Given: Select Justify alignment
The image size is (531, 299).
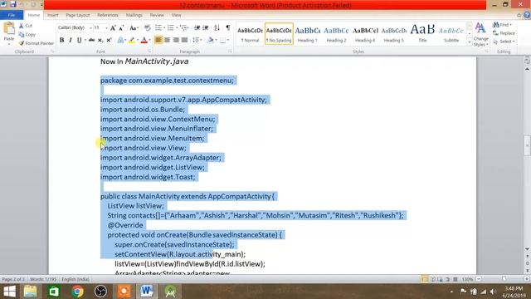Looking at the screenshot, I should 184,40.
